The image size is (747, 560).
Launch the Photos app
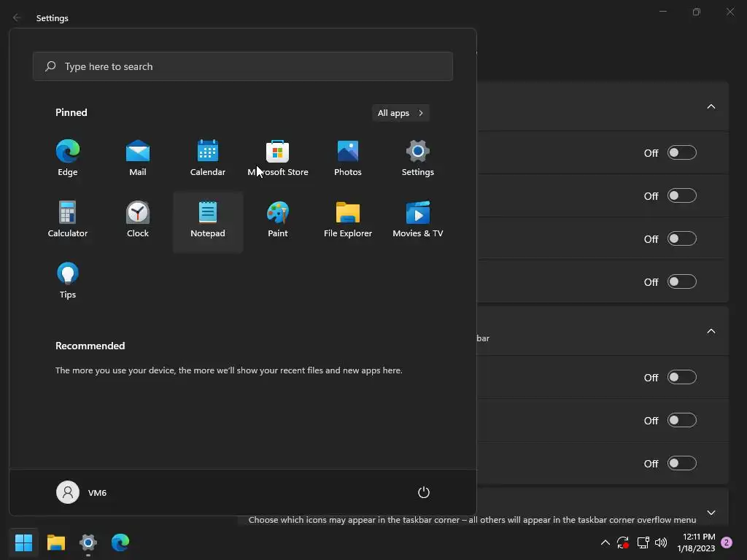point(348,158)
